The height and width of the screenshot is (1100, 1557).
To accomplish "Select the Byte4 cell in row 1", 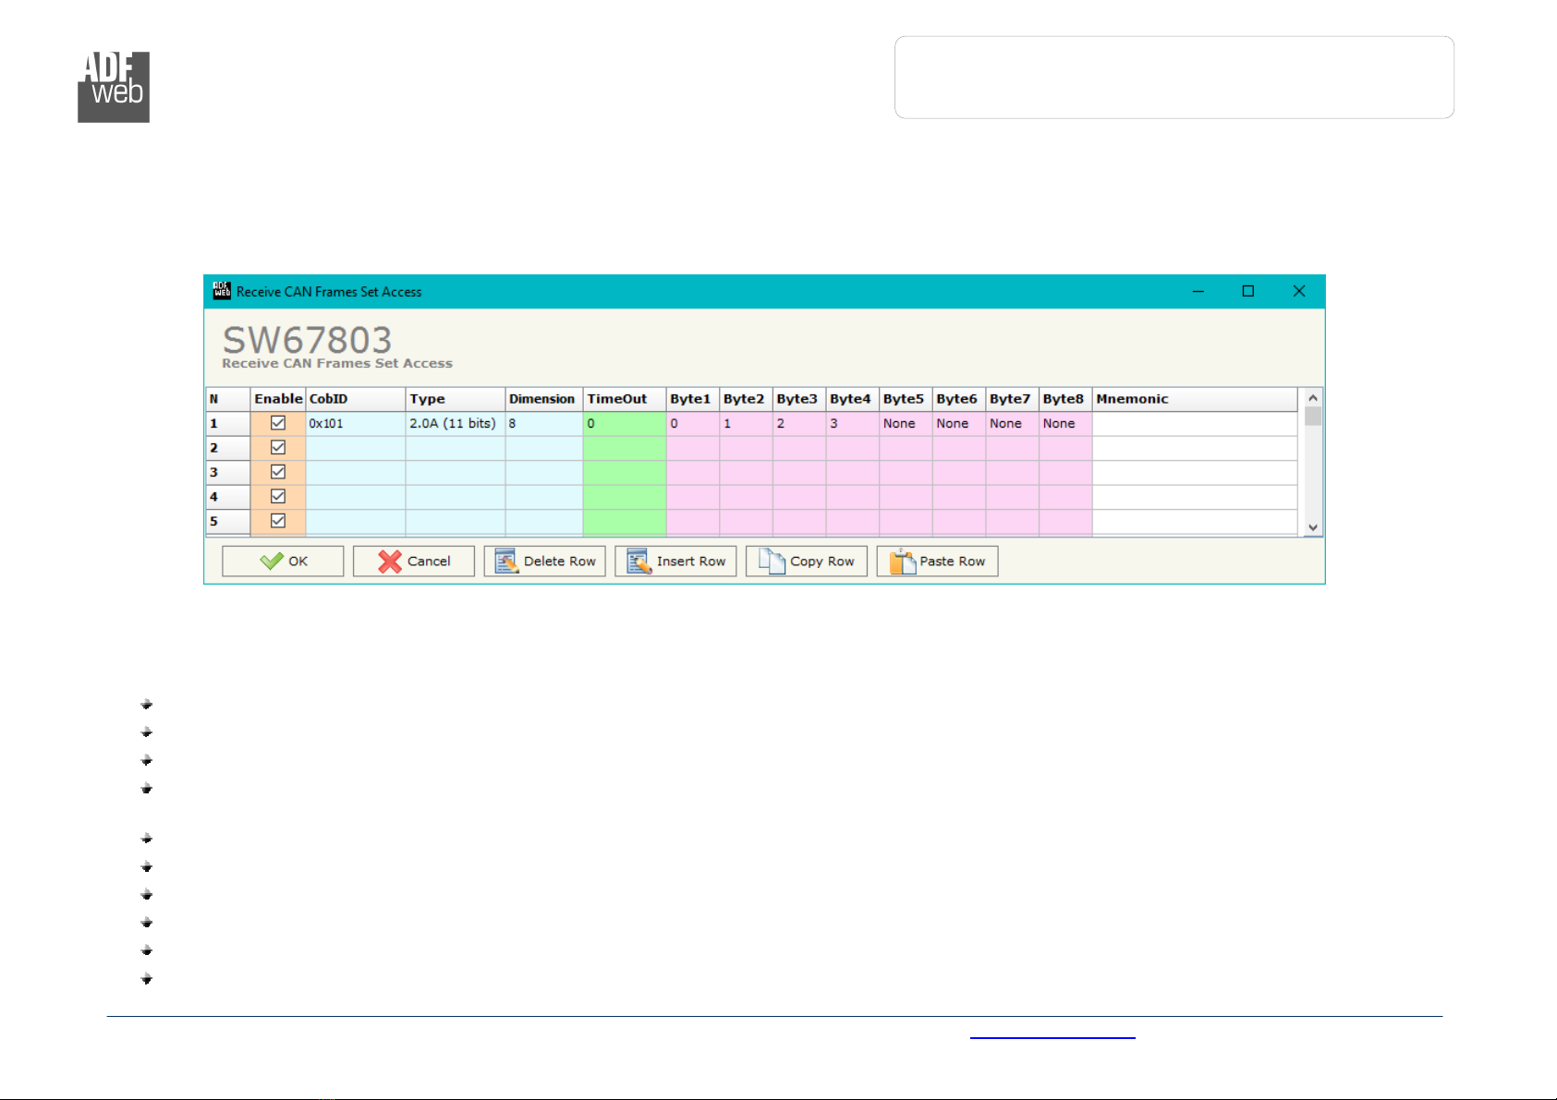I will (x=853, y=423).
